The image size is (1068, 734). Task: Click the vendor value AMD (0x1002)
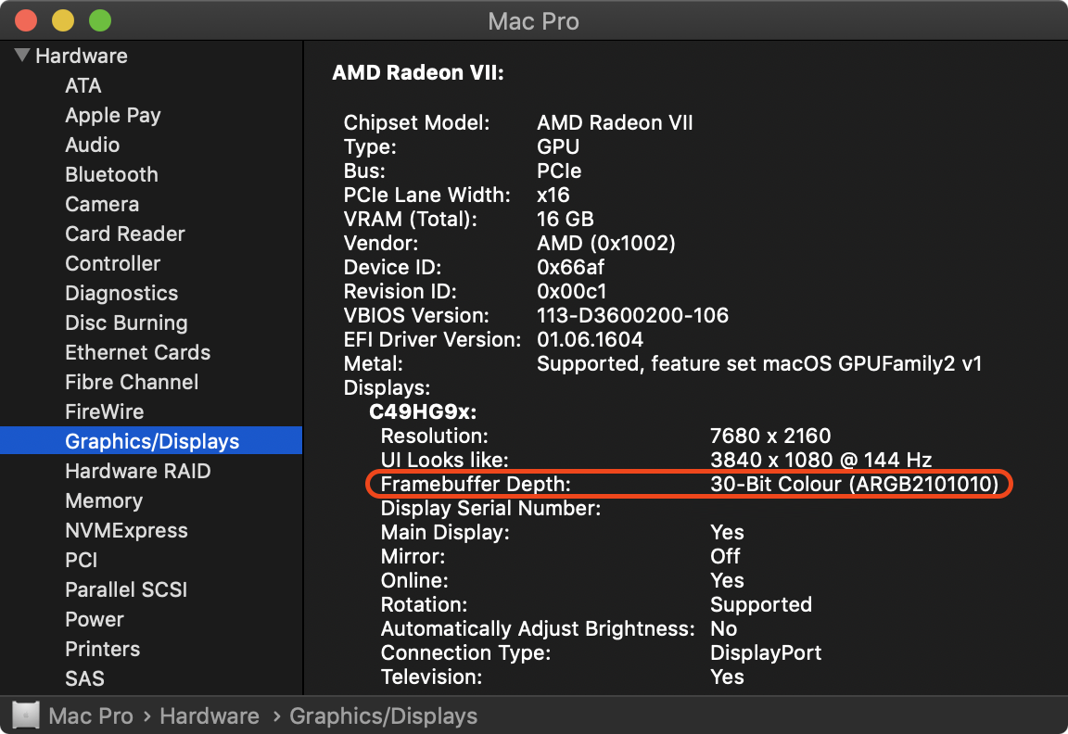[606, 243]
